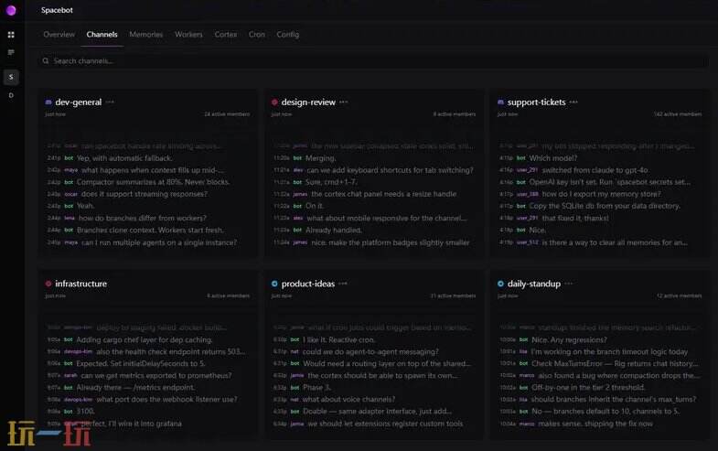Click message 'switched from claude to gpt-4o'

[x=595, y=170]
